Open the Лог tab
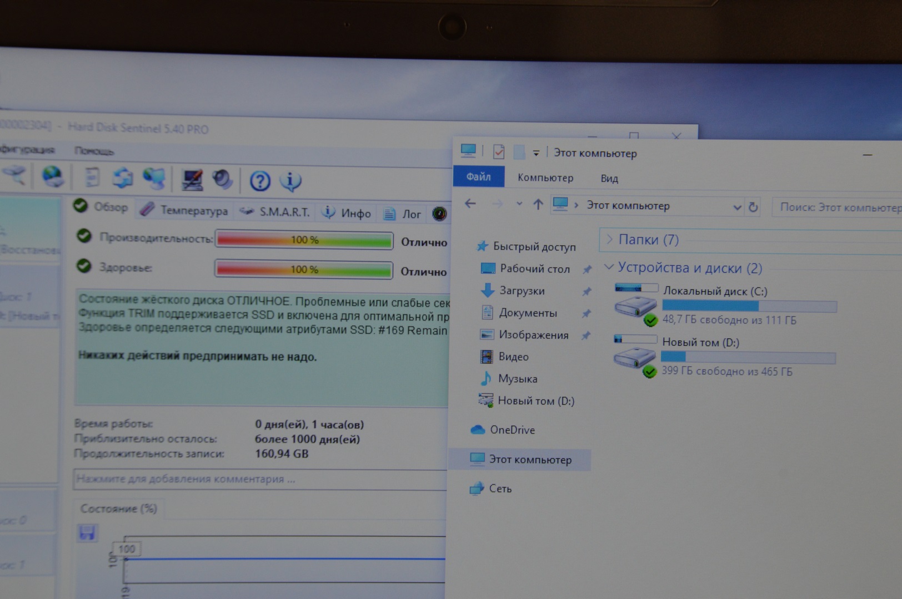 coord(403,214)
